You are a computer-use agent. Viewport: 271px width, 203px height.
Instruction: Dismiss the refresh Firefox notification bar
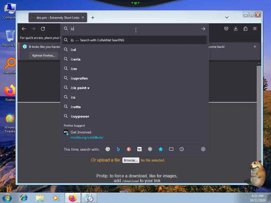pos(255,47)
